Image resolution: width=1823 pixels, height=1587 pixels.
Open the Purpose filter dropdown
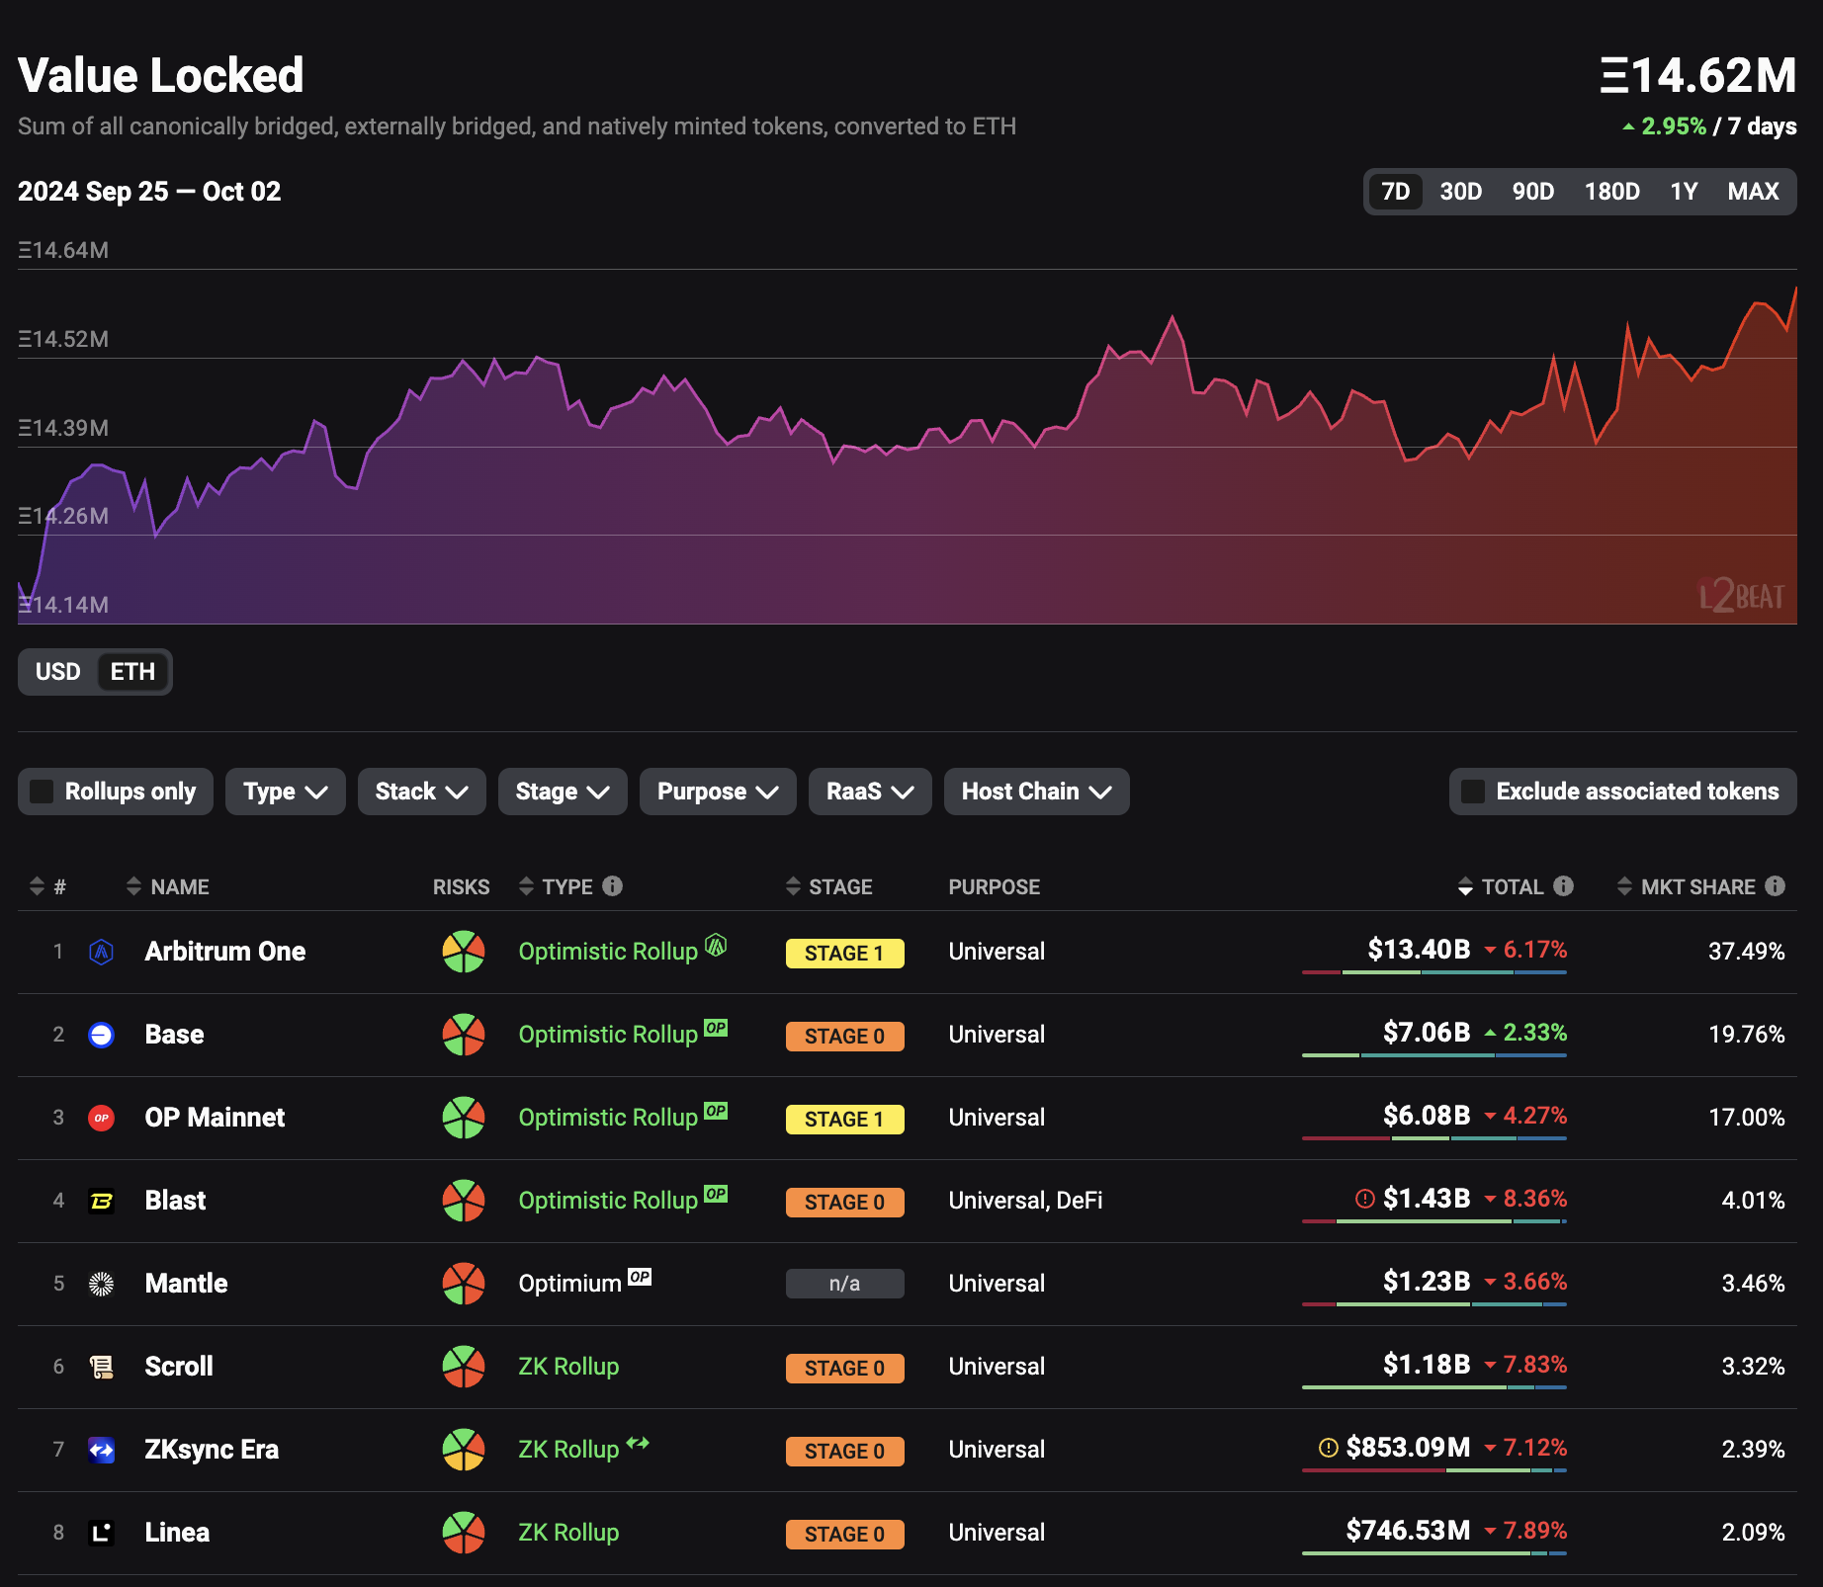coord(718,792)
